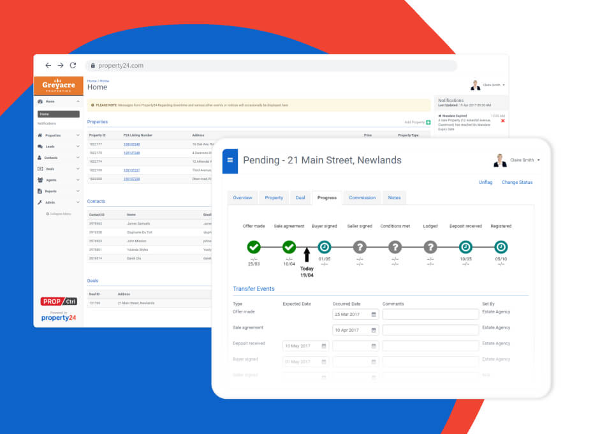Click the Offer made green checkmark milestone
This screenshot has width=593, height=434.
click(x=254, y=247)
